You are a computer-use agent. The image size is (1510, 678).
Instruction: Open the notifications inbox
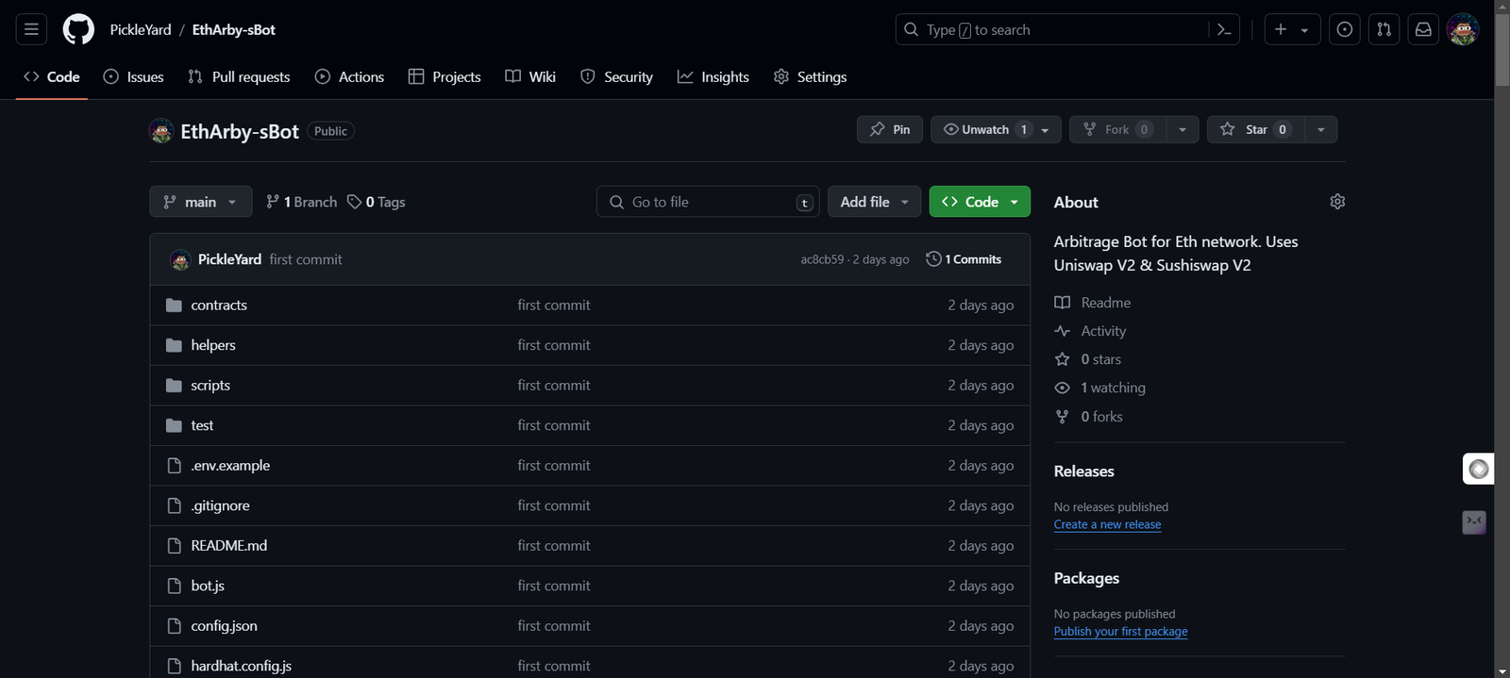tap(1423, 29)
